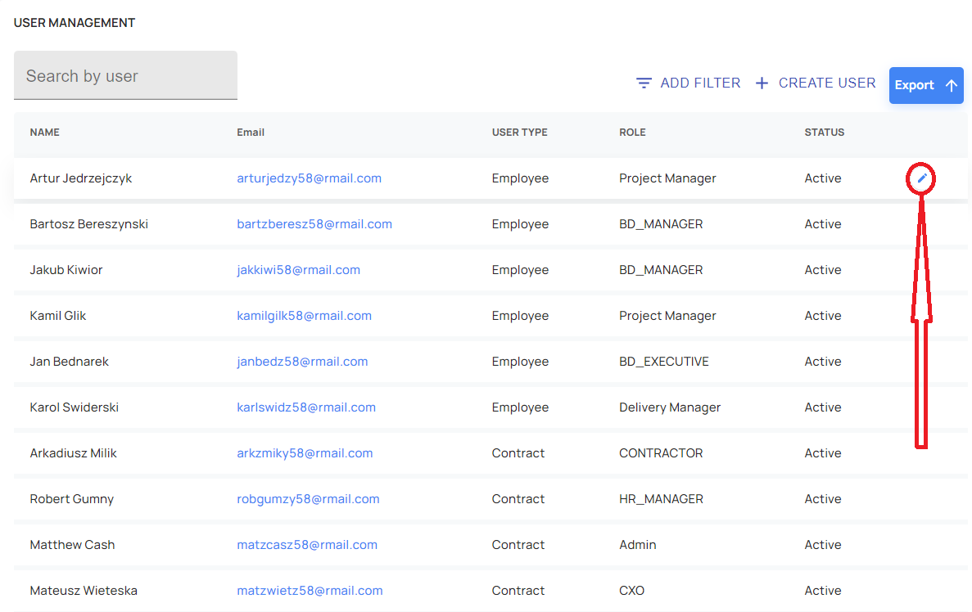Select the name Matthew Cash
Screen dimensions: 972x612
point(72,545)
